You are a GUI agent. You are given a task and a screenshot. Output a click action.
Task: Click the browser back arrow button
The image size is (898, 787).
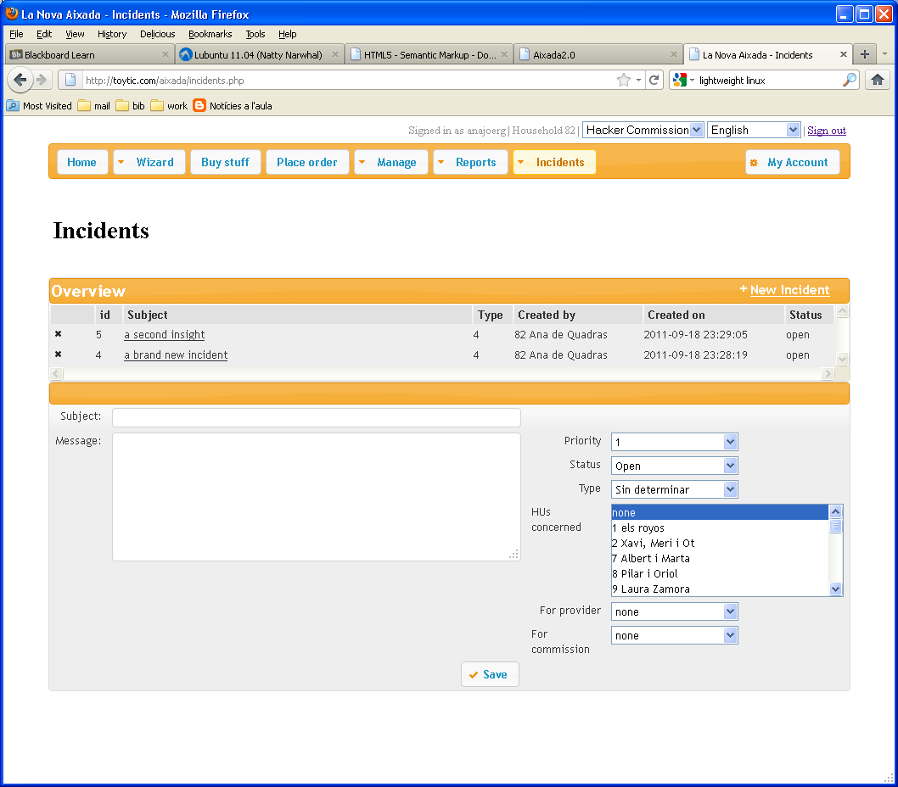click(x=21, y=80)
